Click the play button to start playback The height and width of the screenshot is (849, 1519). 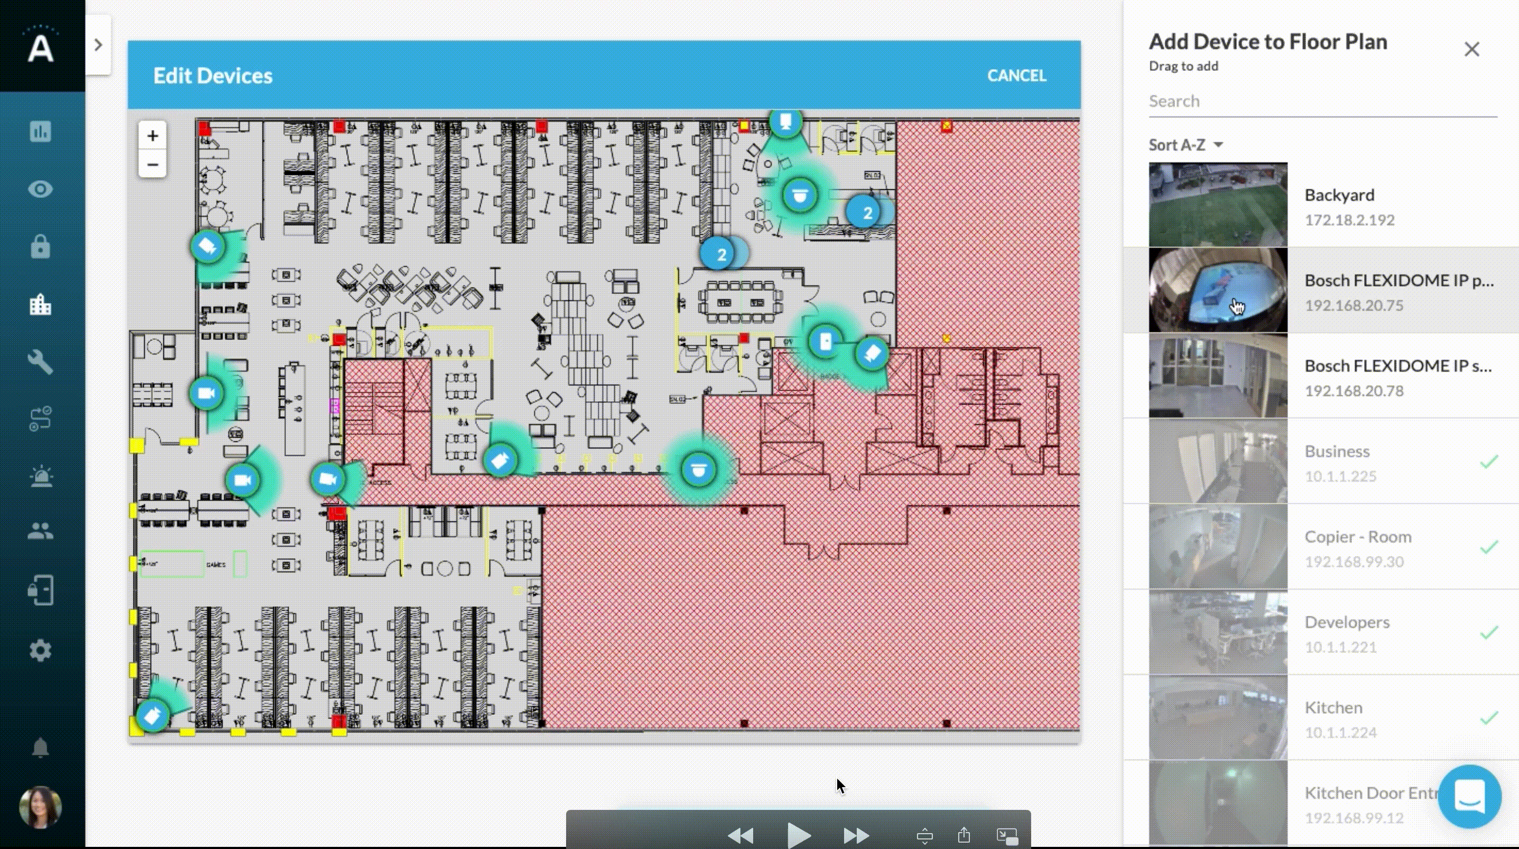(x=798, y=834)
